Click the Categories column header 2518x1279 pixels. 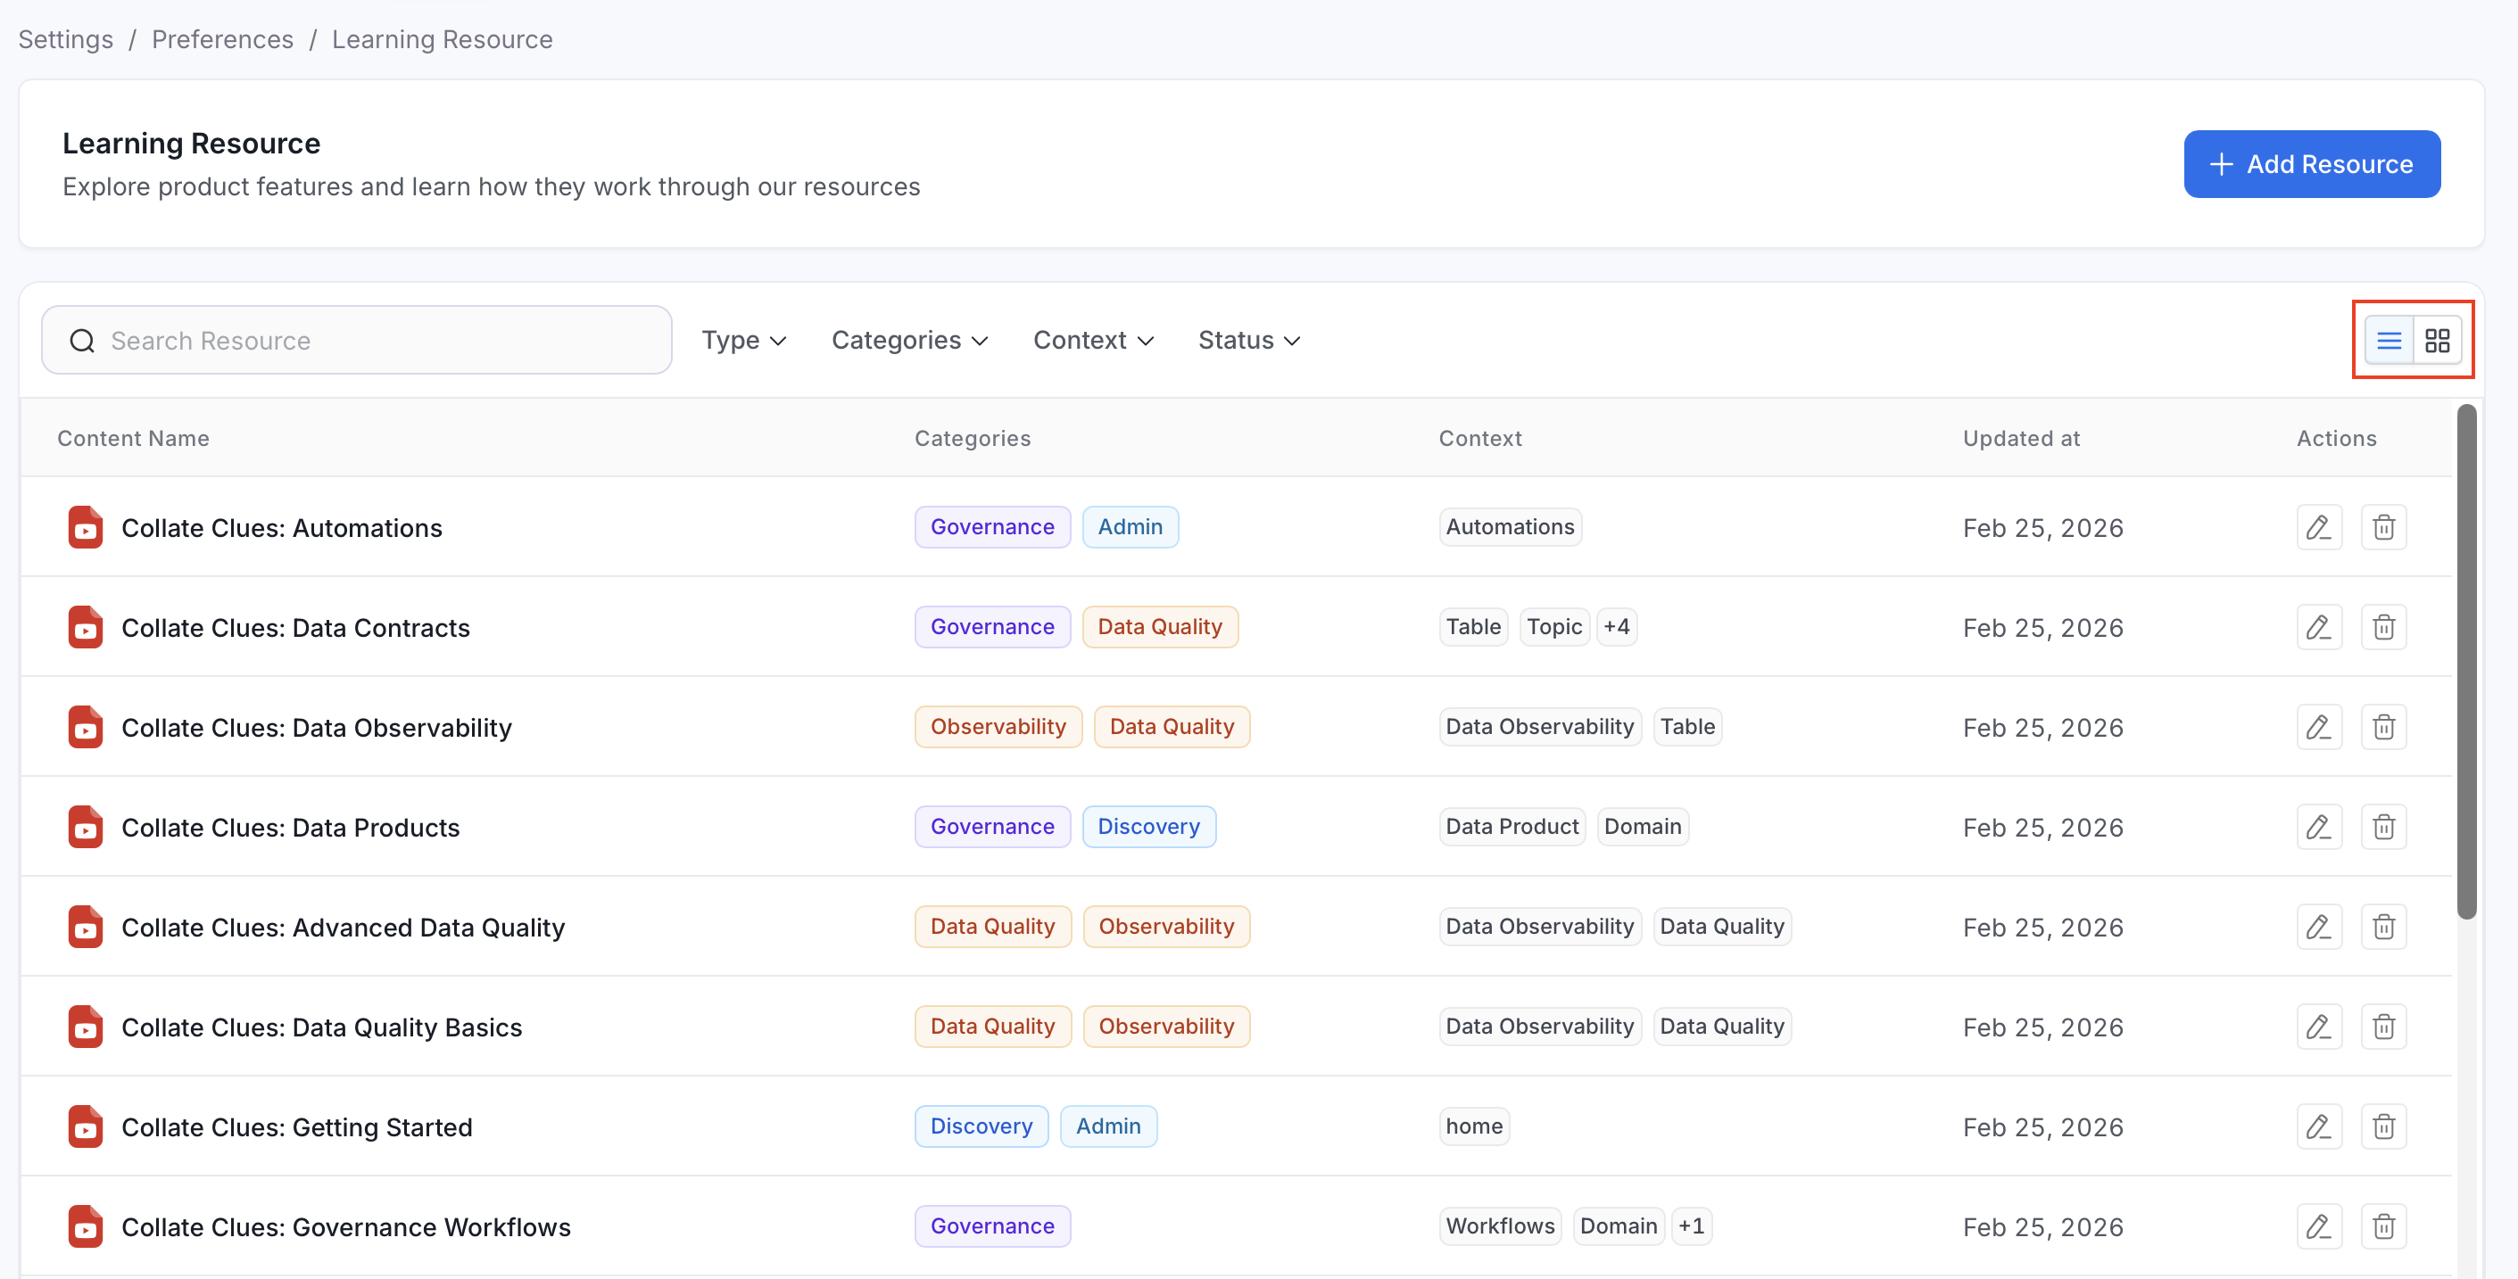coord(973,438)
